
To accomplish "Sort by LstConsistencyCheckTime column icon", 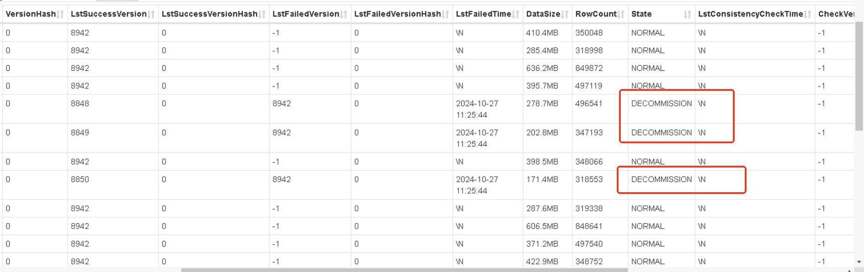I will [808, 15].
